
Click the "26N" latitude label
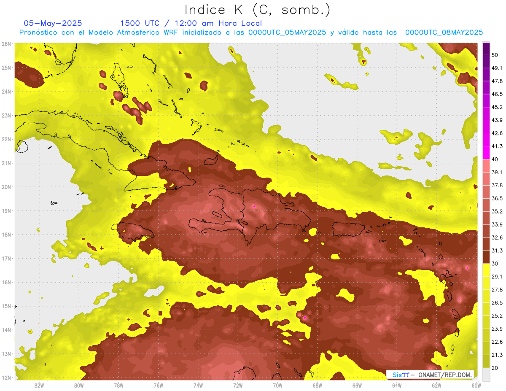6,44
